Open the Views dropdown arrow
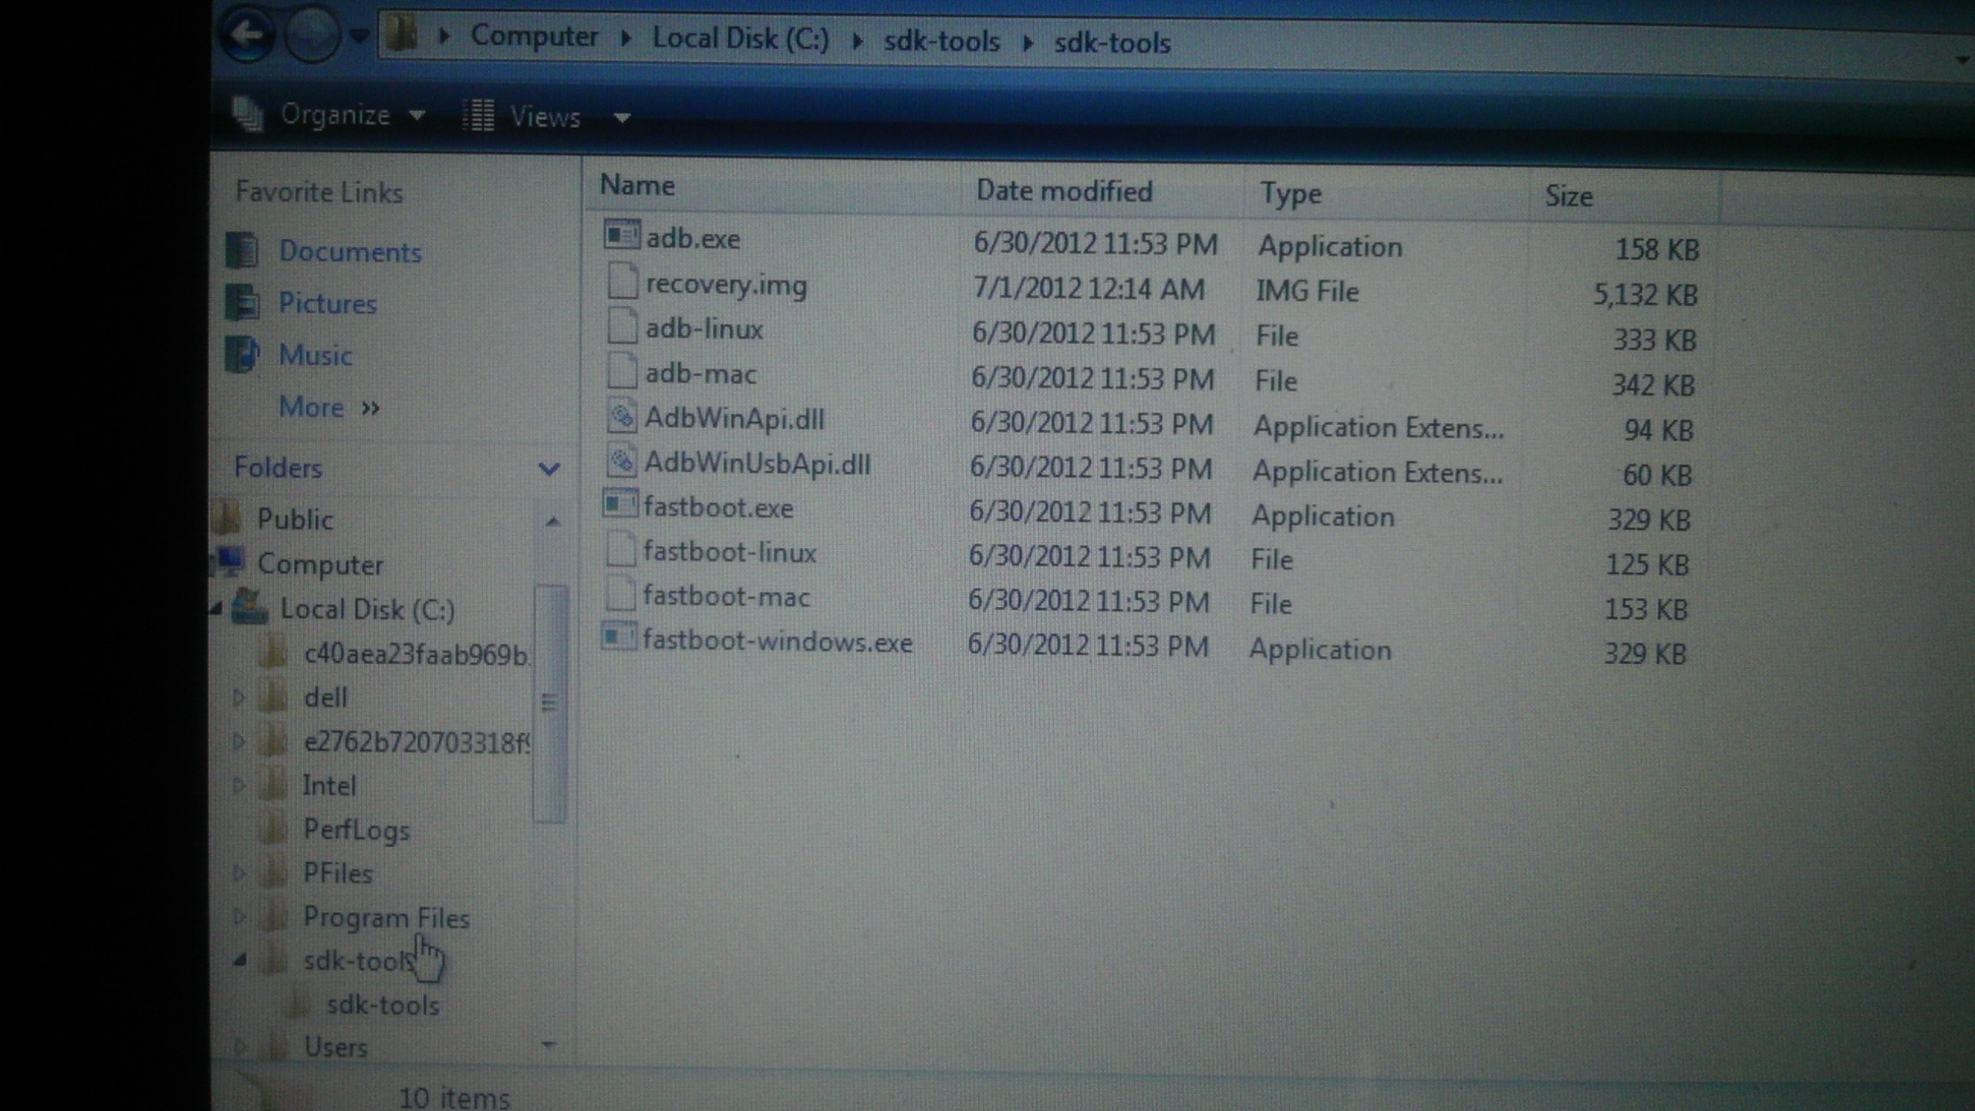 click(622, 118)
